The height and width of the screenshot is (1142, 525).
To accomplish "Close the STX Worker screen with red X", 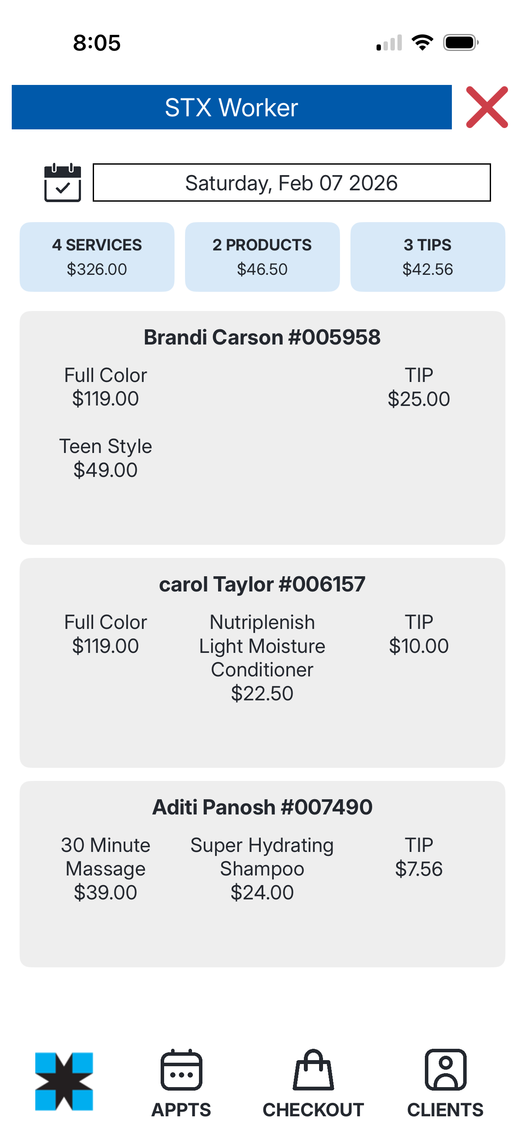I will coord(486,107).
